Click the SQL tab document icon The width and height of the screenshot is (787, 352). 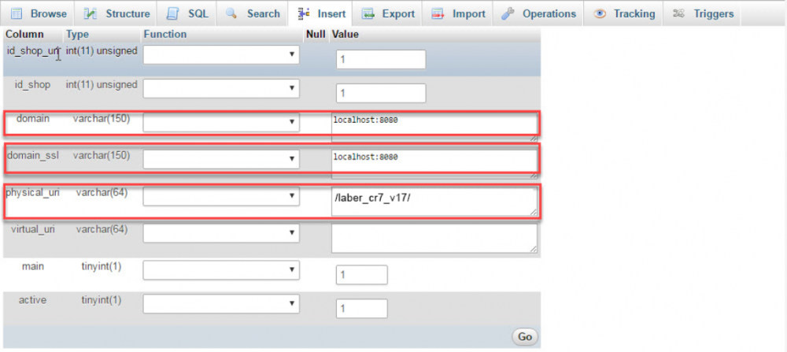173,13
